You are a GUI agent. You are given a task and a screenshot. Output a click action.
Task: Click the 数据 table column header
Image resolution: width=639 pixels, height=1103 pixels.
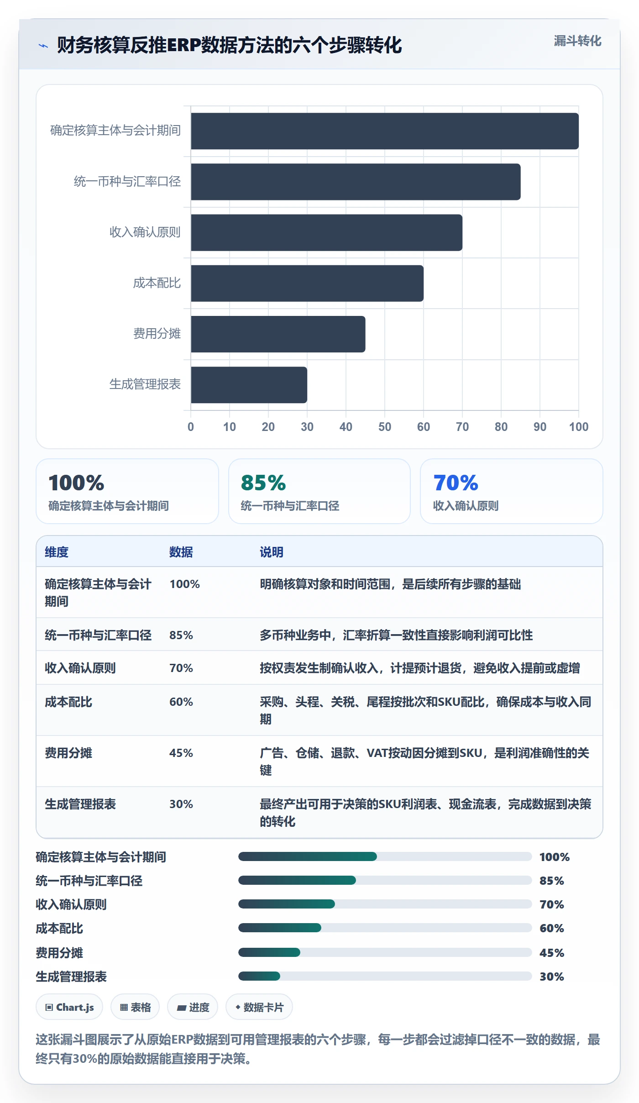(181, 552)
